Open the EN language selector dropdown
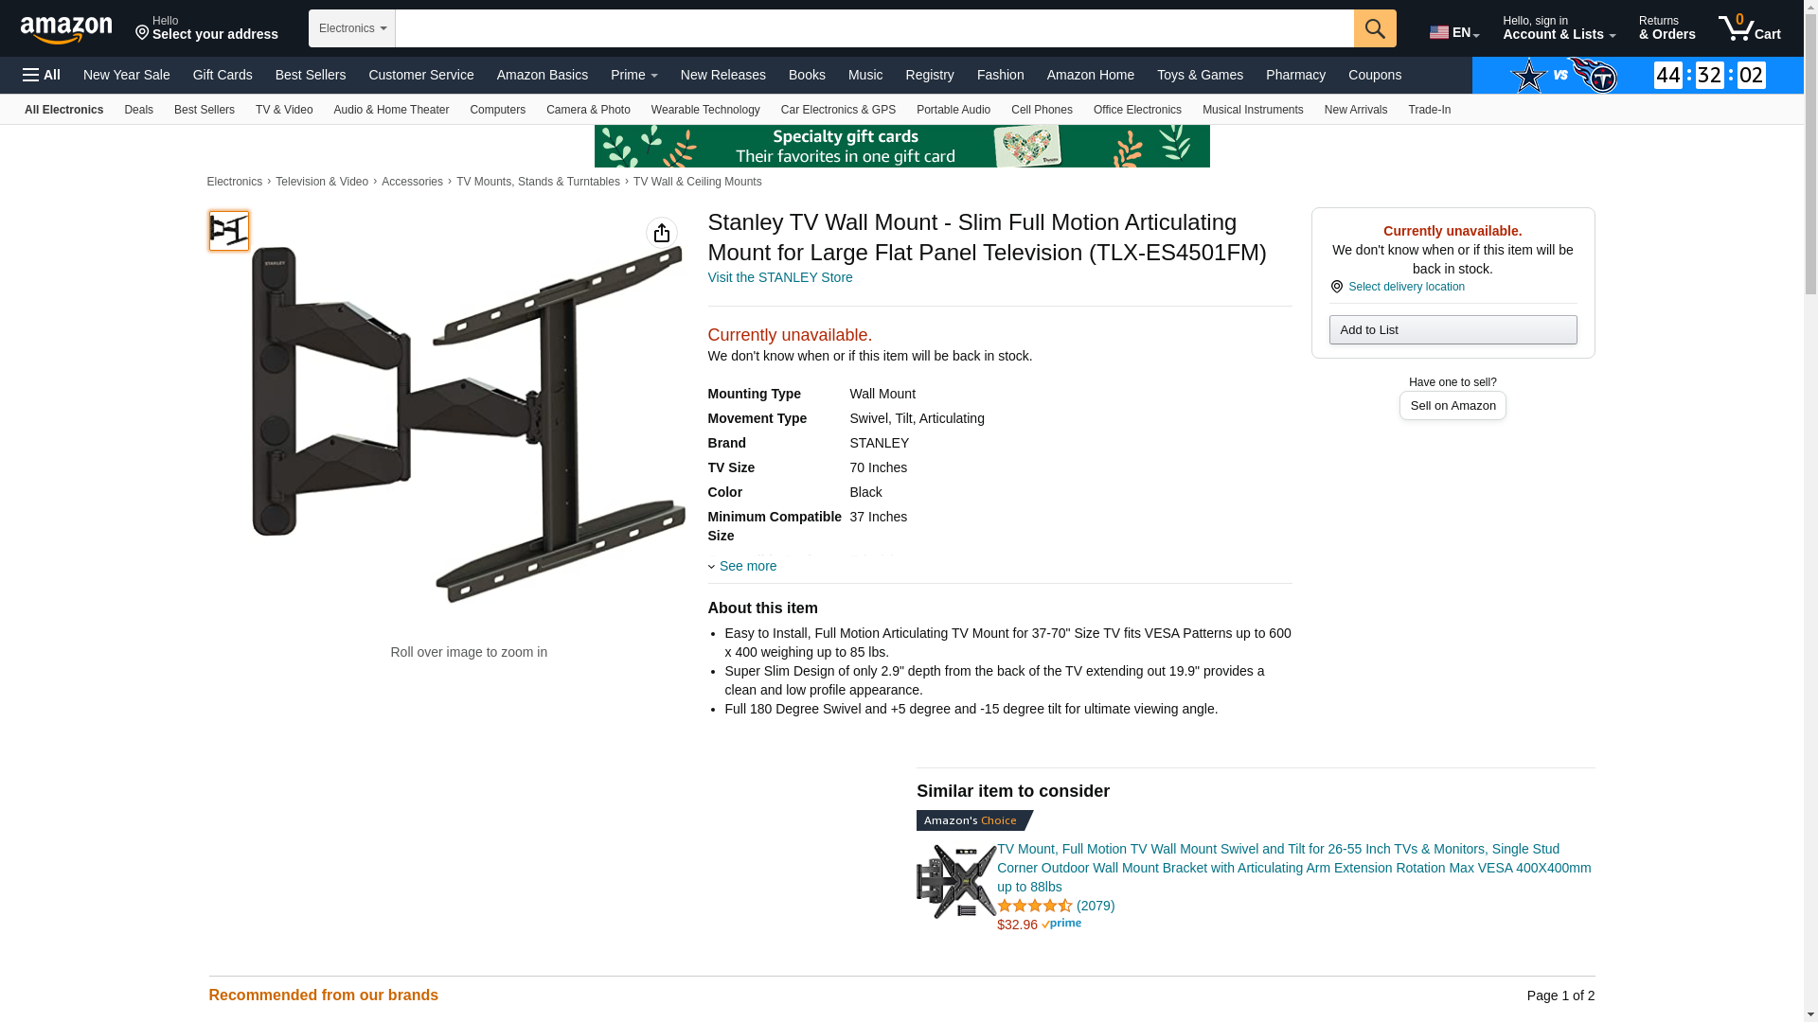 (1454, 32)
